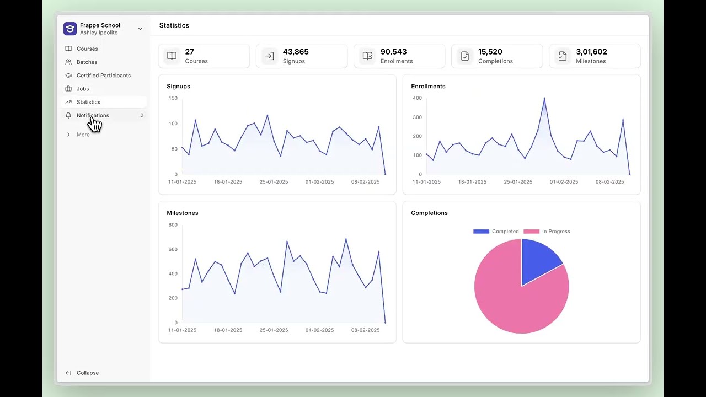The image size is (706, 397).
Task: Toggle the Completed legend blue swatch
Action: tap(481, 232)
